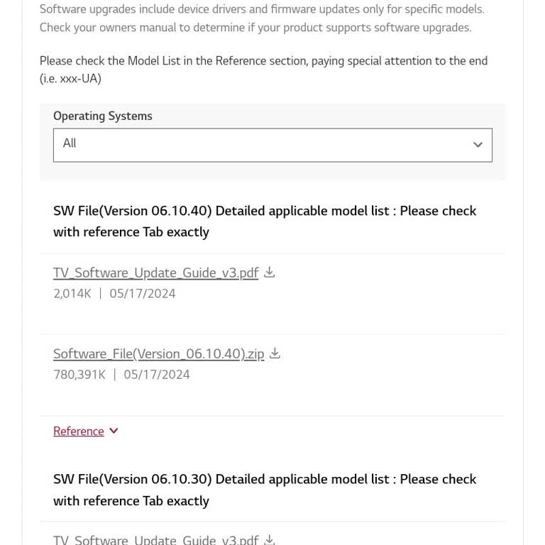Click the date beside the 2,014K size
The height and width of the screenshot is (545, 545).
[143, 294]
